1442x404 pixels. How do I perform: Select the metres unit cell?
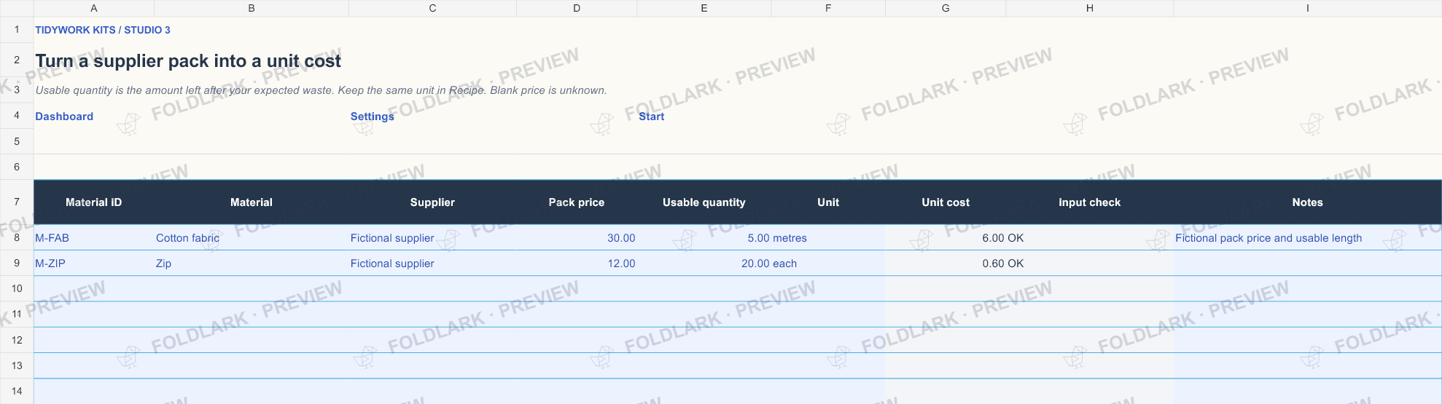coord(828,238)
